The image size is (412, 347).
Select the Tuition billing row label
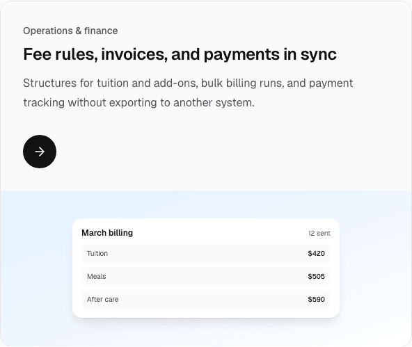tap(97, 254)
